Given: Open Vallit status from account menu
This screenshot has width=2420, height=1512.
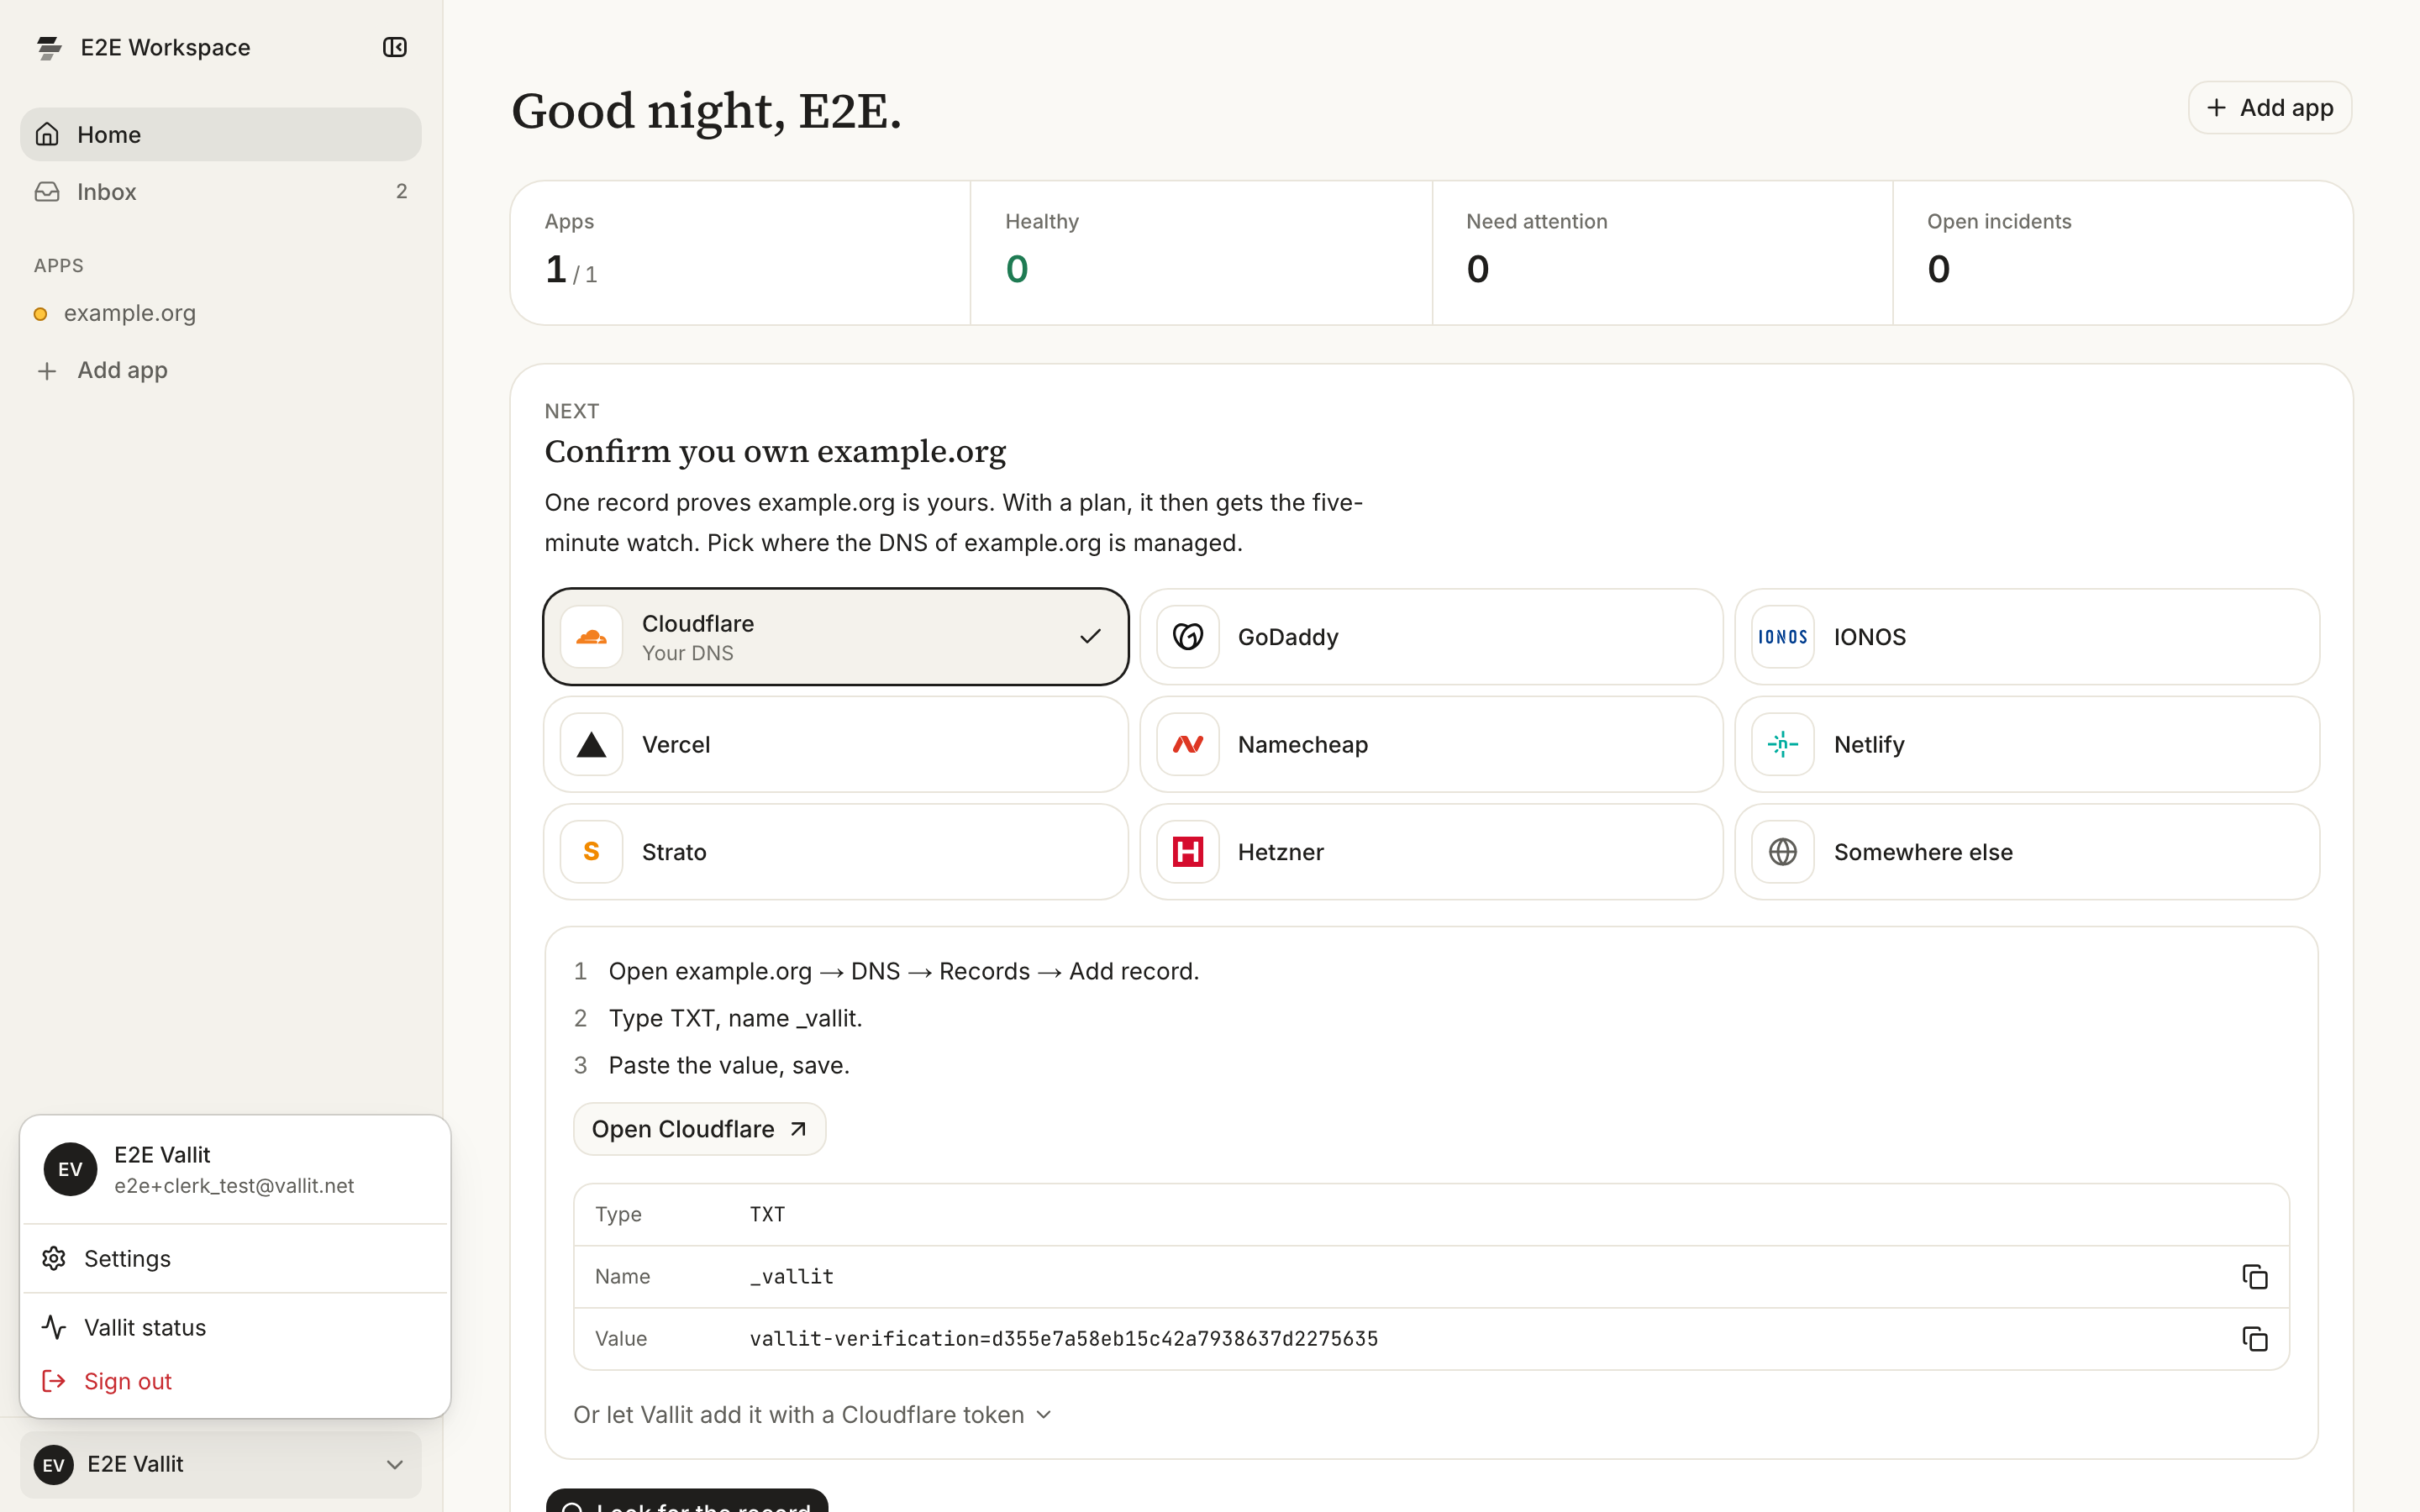Looking at the screenshot, I should (x=235, y=1327).
